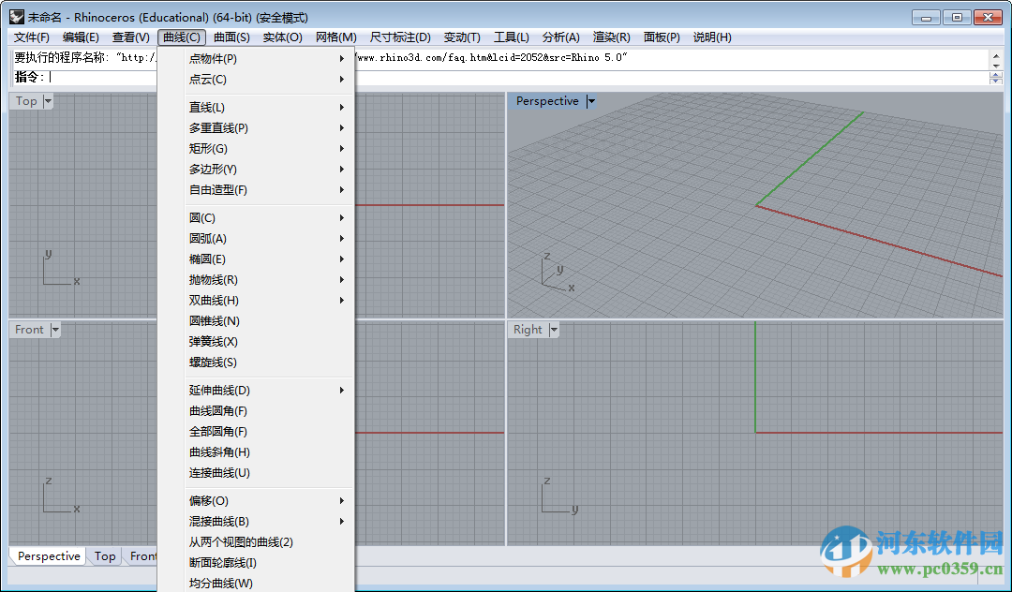Click the Top viewport title label

point(26,101)
